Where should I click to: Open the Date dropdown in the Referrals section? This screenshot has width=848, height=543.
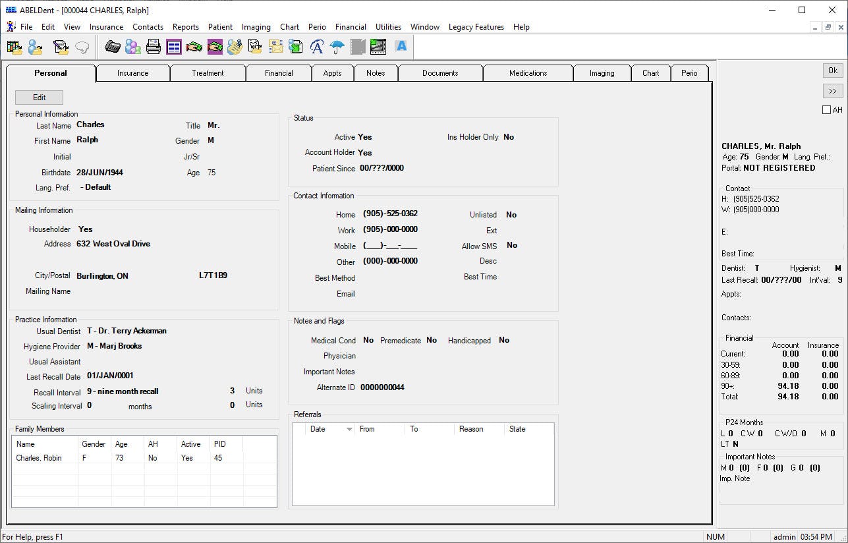[349, 429]
